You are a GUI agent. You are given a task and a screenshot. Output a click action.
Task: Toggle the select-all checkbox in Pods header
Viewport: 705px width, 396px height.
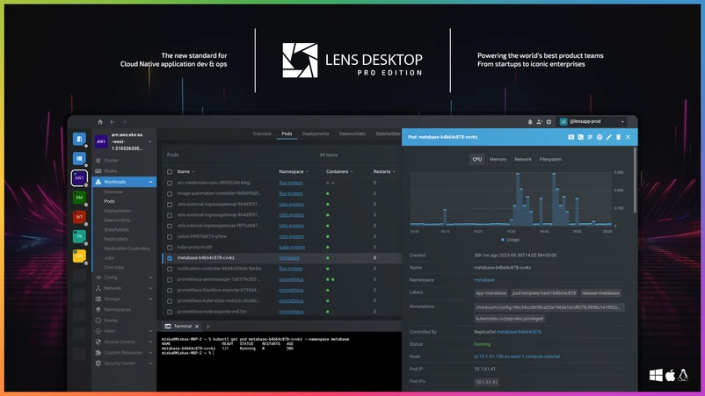point(170,171)
